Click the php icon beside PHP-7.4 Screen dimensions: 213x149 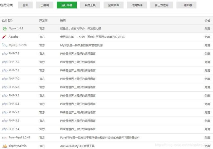(5, 129)
